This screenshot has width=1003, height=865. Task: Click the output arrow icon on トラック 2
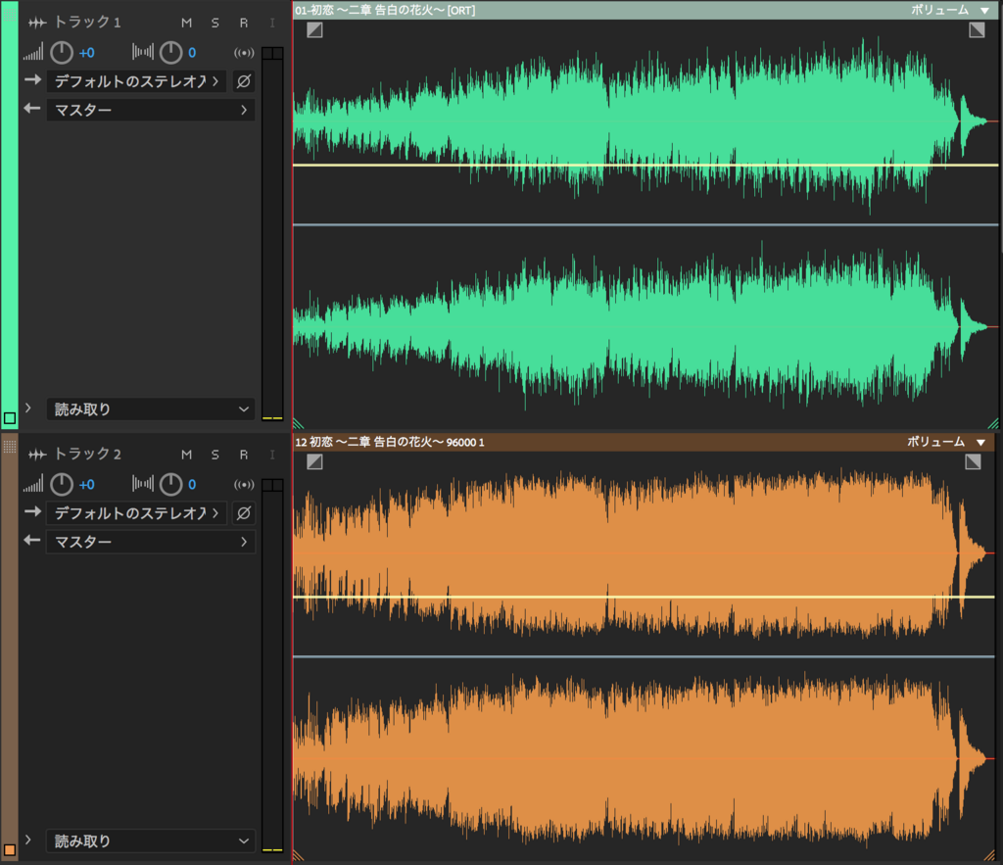[x=32, y=541]
